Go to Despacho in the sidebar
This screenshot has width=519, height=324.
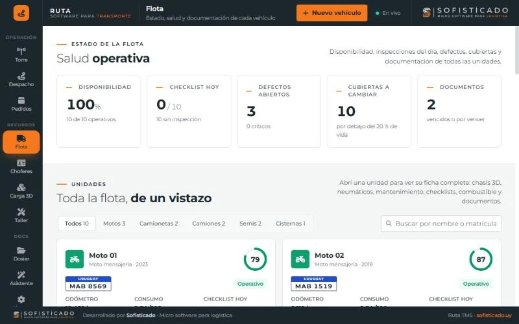(21, 80)
